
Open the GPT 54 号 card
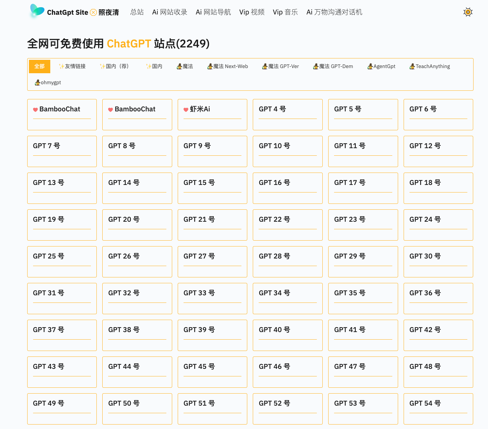click(x=438, y=409)
